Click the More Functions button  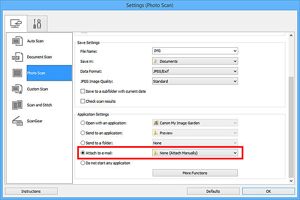point(195,173)
